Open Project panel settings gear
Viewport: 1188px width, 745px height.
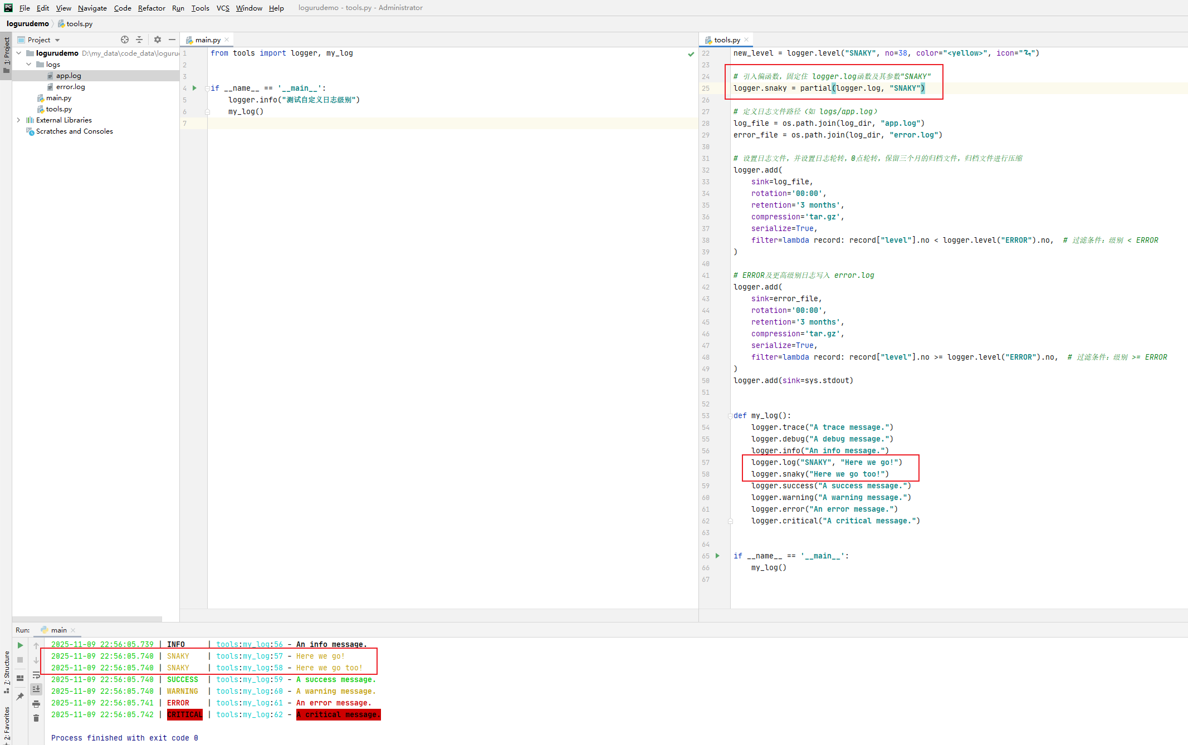tap(158, 40)
